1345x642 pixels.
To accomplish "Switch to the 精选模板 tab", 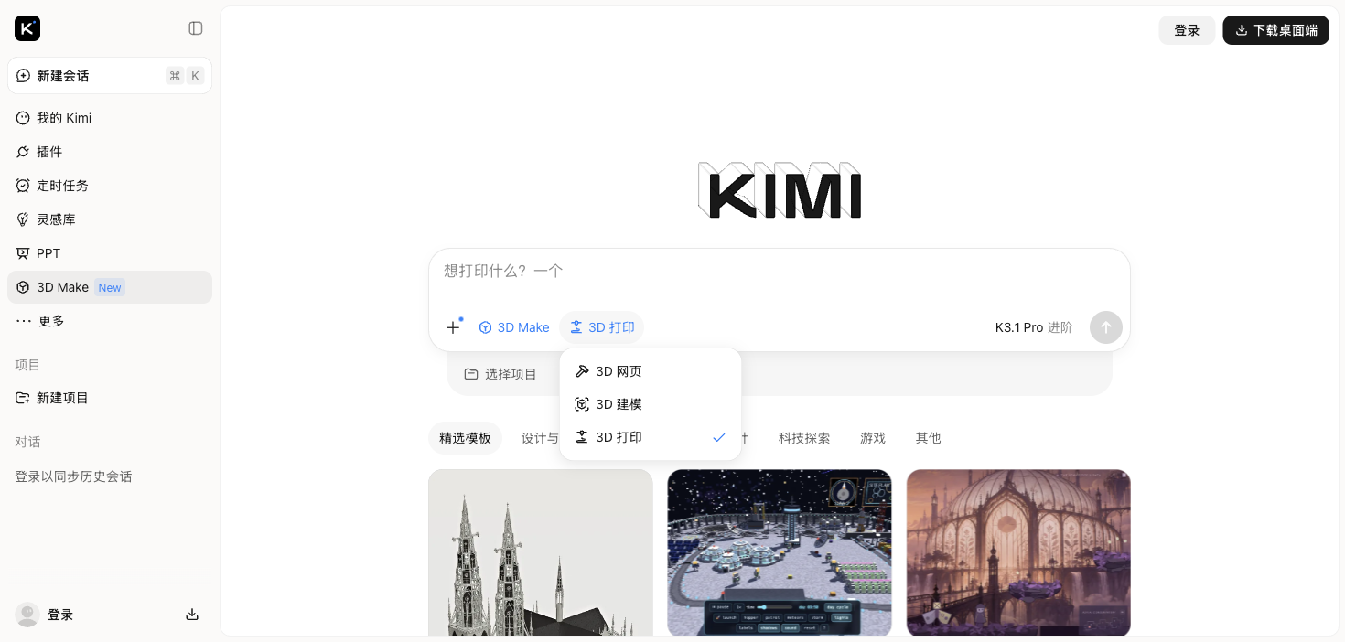I will tap(465, 438).
